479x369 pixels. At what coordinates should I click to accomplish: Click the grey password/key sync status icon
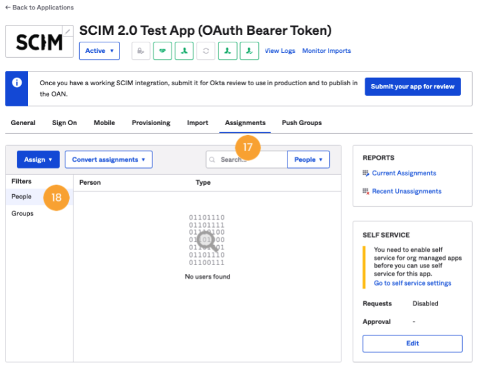pos(141,50)
